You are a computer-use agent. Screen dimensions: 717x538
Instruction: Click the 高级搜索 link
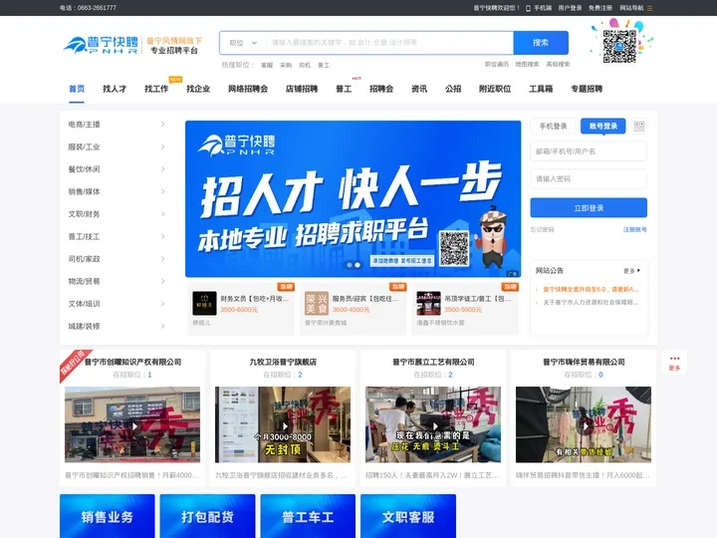[558, 64]
